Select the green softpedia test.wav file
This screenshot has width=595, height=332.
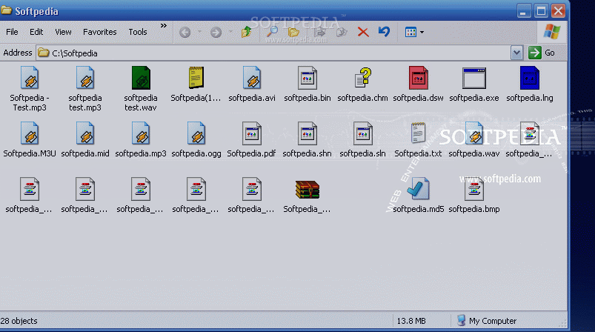click(141, 89)
